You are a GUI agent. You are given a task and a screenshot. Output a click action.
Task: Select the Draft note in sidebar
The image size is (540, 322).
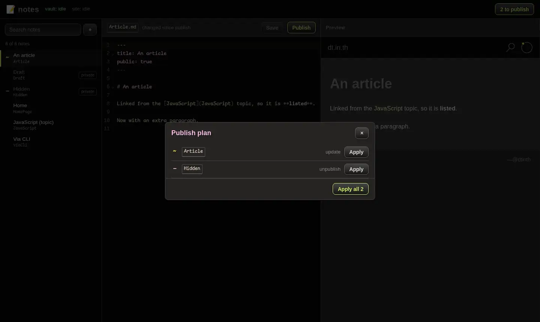coord(51,75)
